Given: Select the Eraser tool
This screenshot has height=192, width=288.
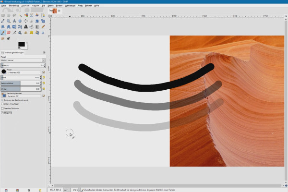Looking at the screenshot, I should click(9, 33).
